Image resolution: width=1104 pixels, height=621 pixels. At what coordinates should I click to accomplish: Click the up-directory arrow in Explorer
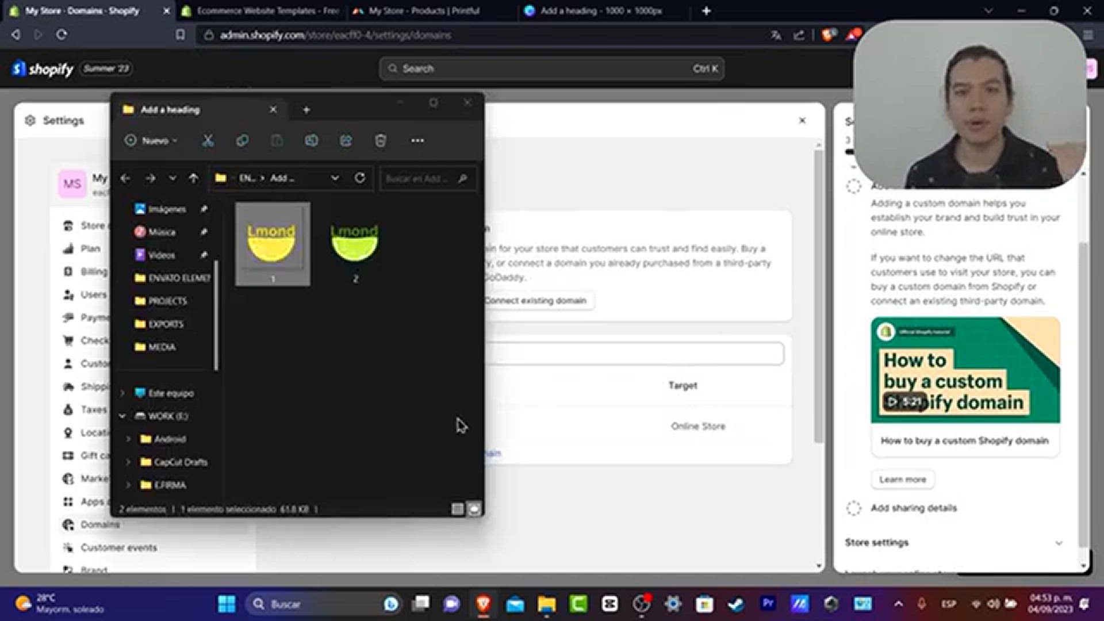tap(193, 178)
